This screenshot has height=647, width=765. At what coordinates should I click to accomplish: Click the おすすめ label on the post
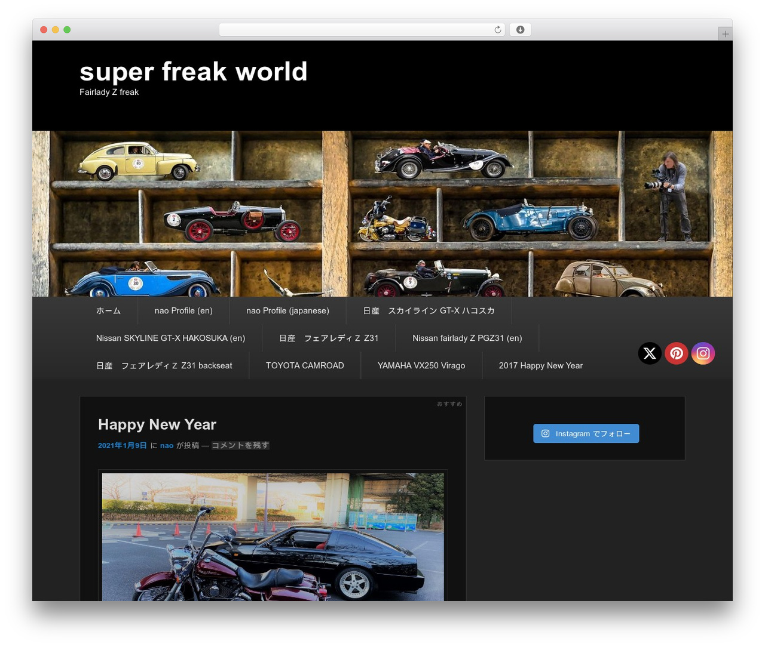pos(449,404)
